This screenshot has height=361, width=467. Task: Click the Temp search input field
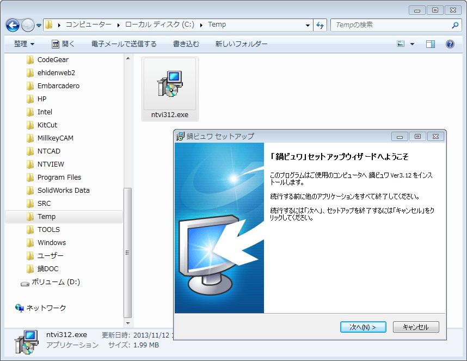(x=392, y=25)
